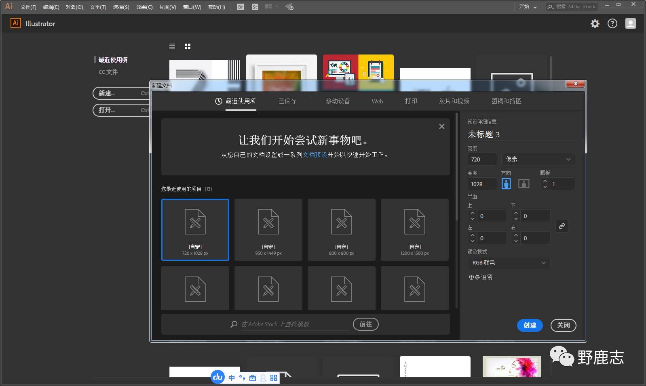Image resolution: width=646 pixels, height=386 pixels.
Task: Click the blue 创建 button
Action: (x=530, y=325)
